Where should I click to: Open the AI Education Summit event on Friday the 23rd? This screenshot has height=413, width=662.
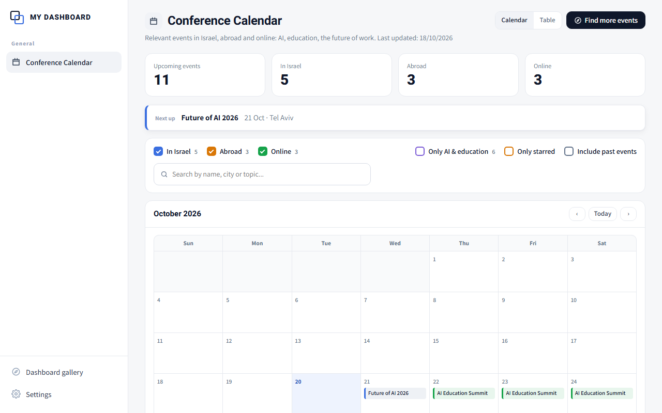tap(533, 393)
